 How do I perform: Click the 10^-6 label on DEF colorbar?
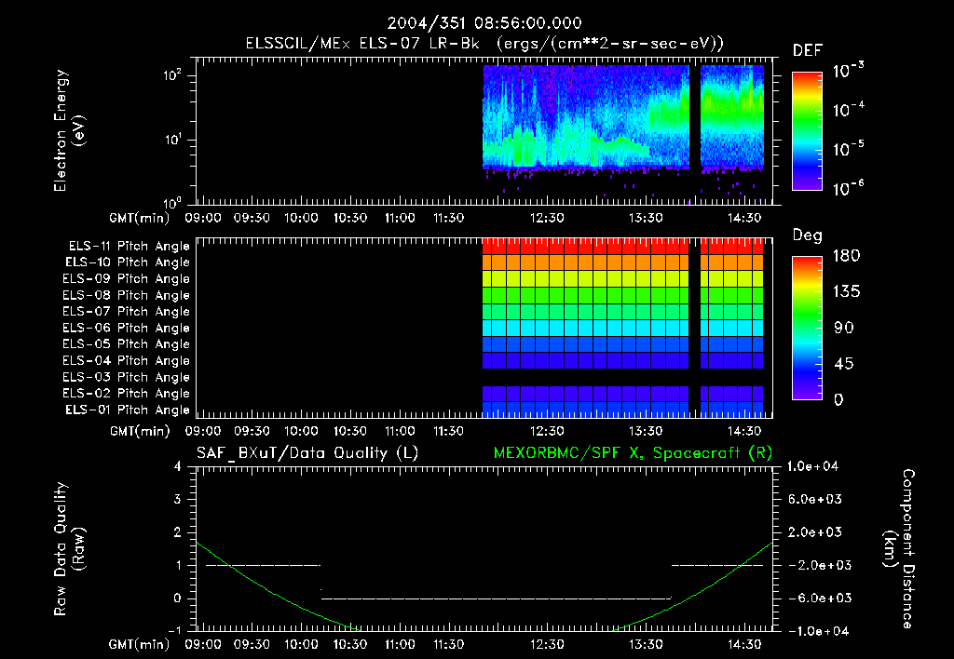[848, 188]
